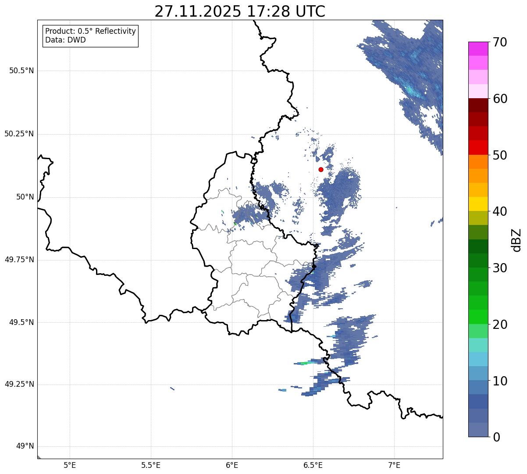This screenshot has width=527, height=474.
Task: Click the colorbar tick value 10
Action: click(500, 381)
